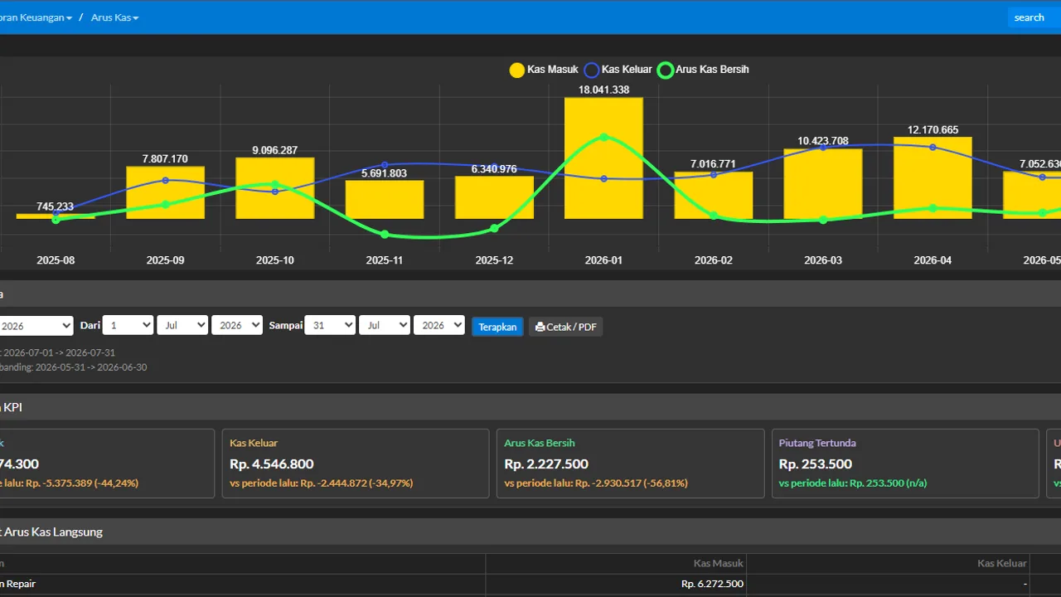The image size is (1061, 597).
Task: Click the search button in the top bar
Action: pos(1029,17)
